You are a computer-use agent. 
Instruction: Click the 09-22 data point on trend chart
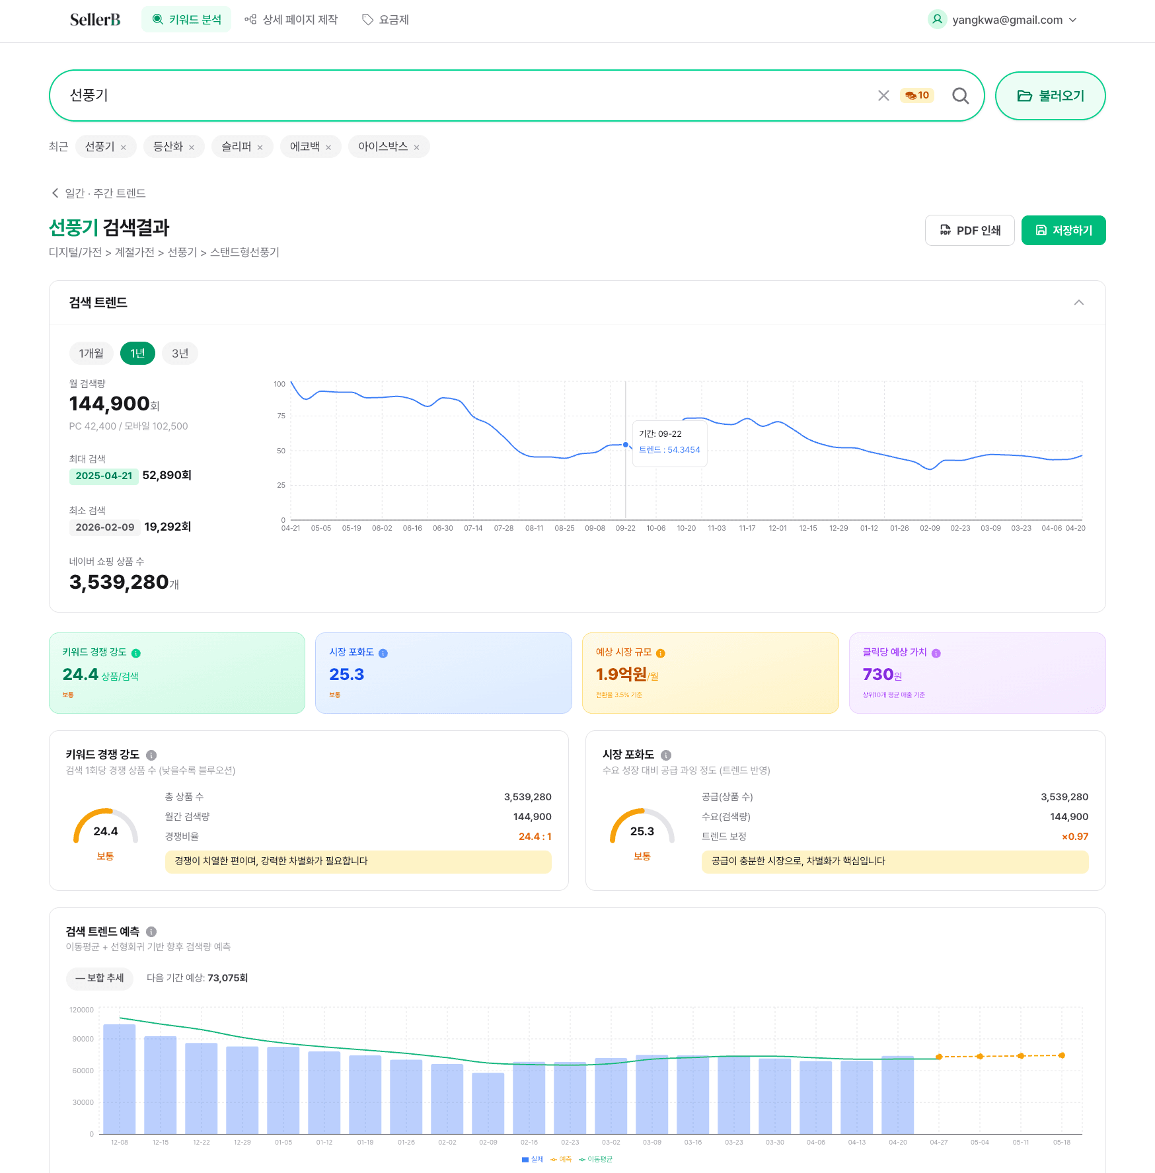coord(626,445)
